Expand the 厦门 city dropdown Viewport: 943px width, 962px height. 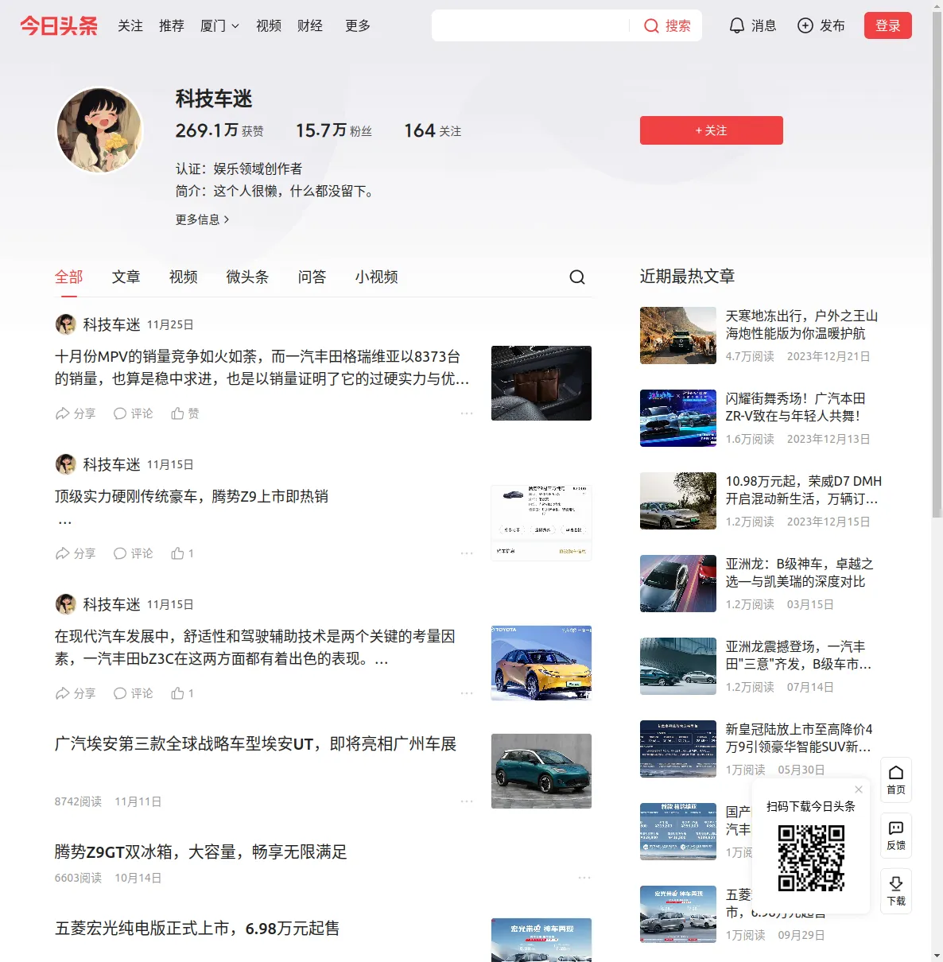219,25
